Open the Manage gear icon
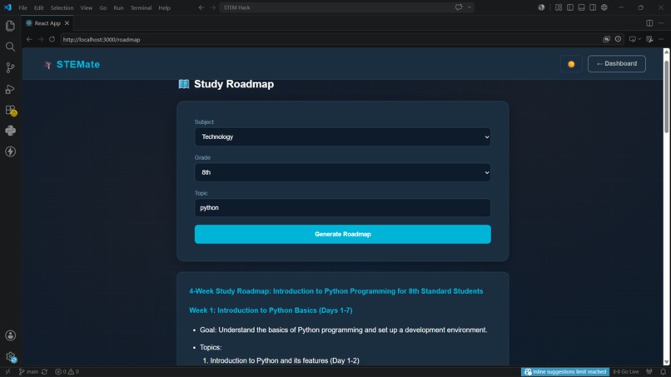 pyautogui.click(x=10, y=356)
